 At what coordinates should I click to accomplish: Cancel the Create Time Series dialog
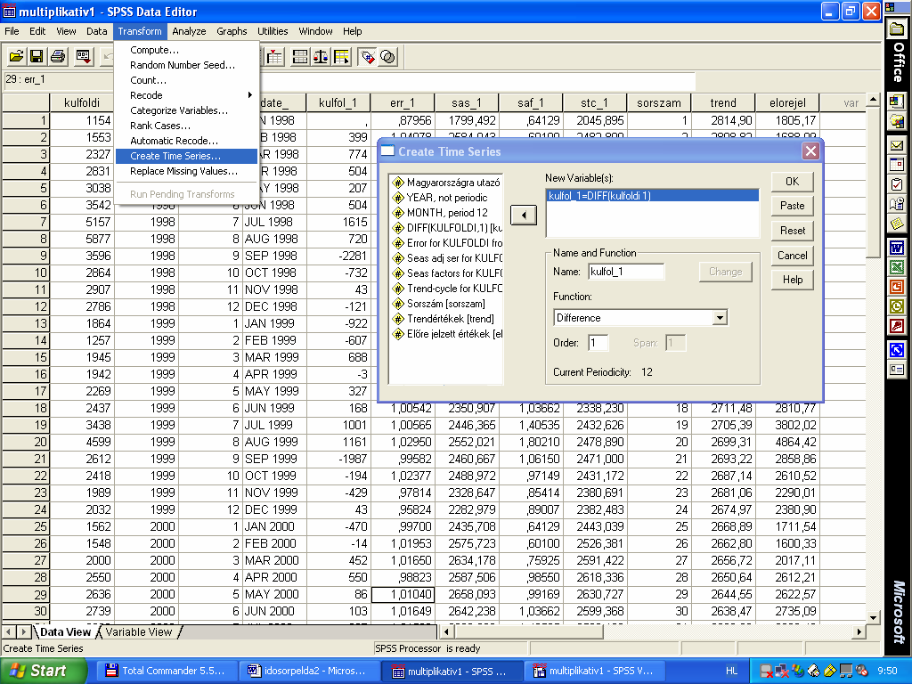click(792, 256)
